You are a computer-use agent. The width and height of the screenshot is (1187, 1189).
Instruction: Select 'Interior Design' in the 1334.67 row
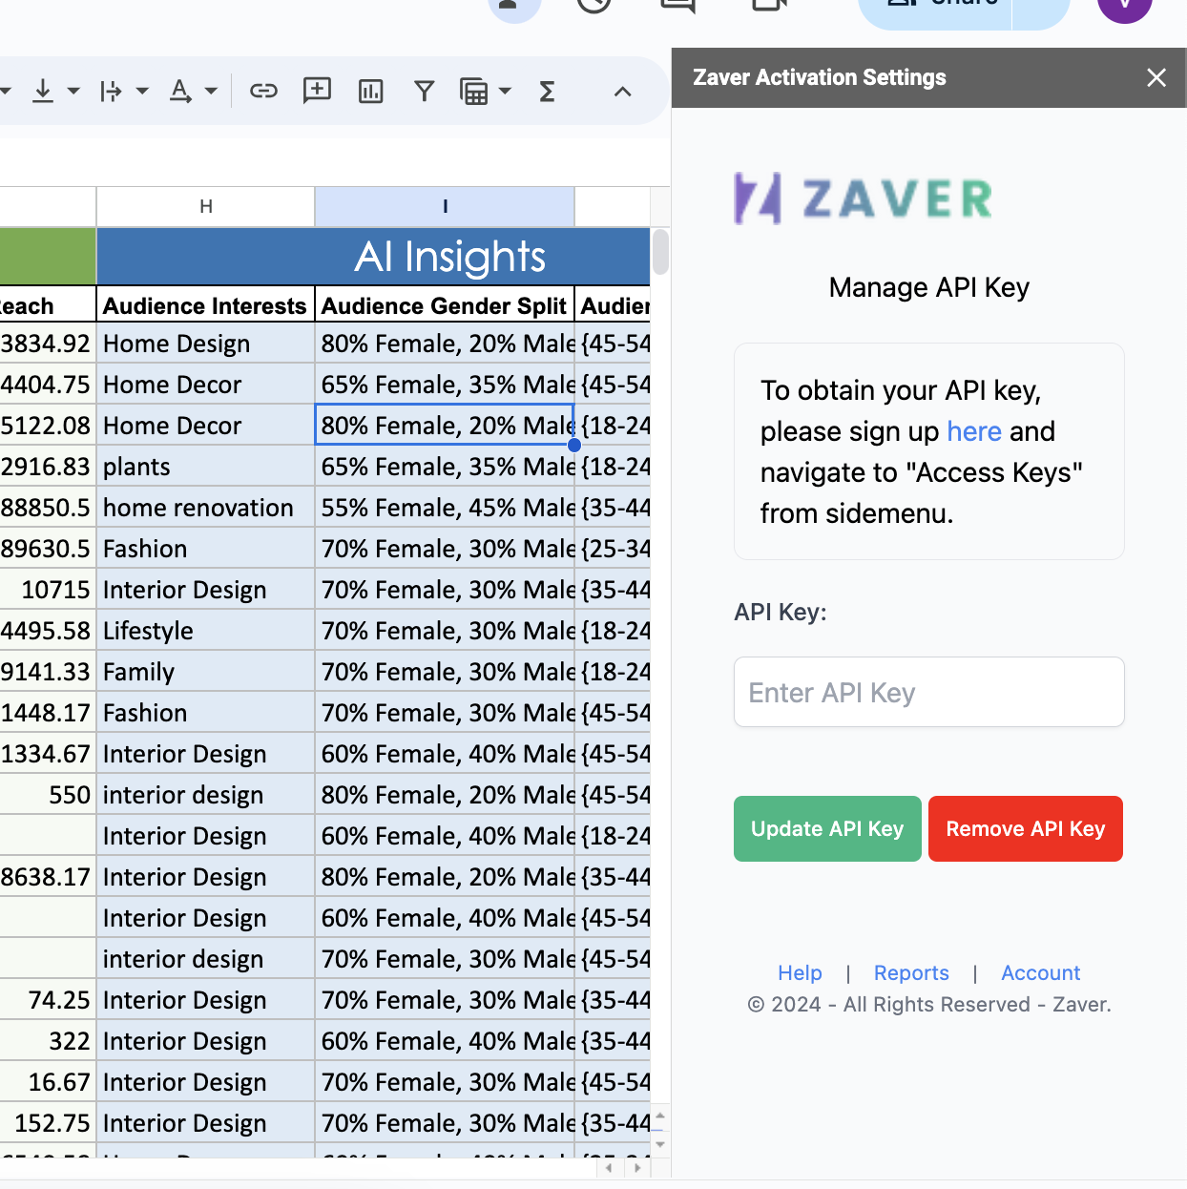pos(205,754)
